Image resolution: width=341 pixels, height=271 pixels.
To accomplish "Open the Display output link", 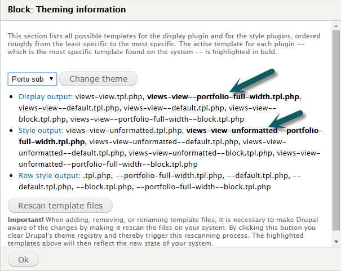I will 41,96.
